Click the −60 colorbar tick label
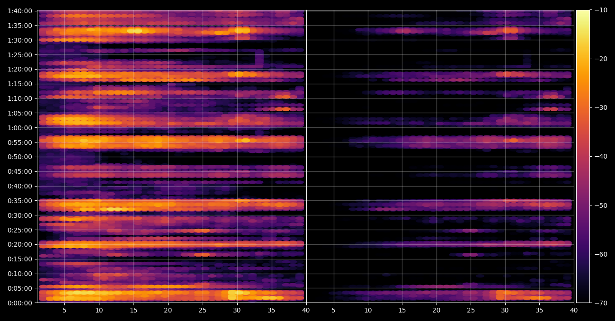615x321 pixels. (601, 254)
